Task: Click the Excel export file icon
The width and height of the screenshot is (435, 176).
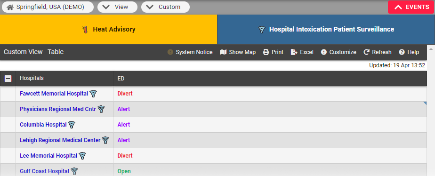Action: click(x=294, y=52)
